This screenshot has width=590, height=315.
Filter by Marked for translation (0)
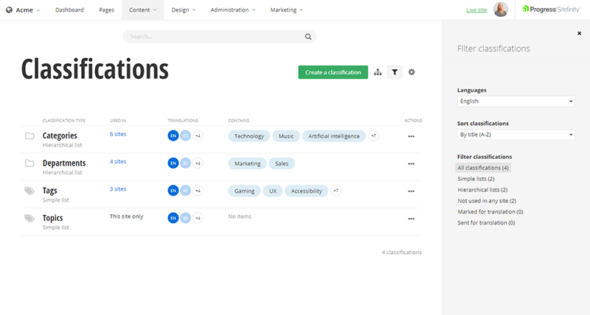click(490, 211)
